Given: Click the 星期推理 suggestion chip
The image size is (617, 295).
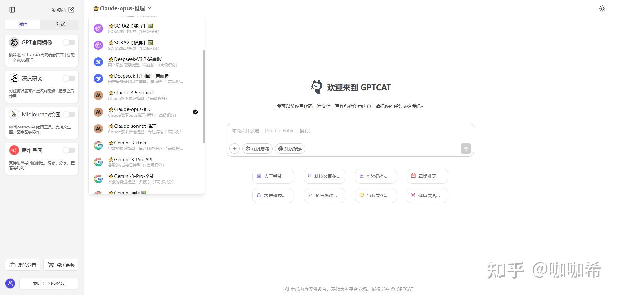Looking at the screenshot, I should pyautogui.click(x=427, y=176).
